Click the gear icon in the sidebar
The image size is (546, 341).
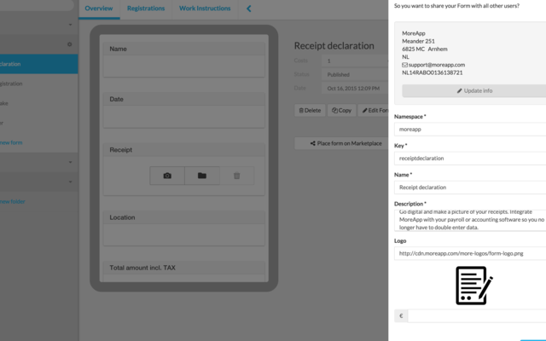point(70,44)
